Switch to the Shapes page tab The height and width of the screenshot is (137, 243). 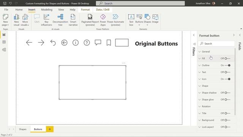coord(23,129)
